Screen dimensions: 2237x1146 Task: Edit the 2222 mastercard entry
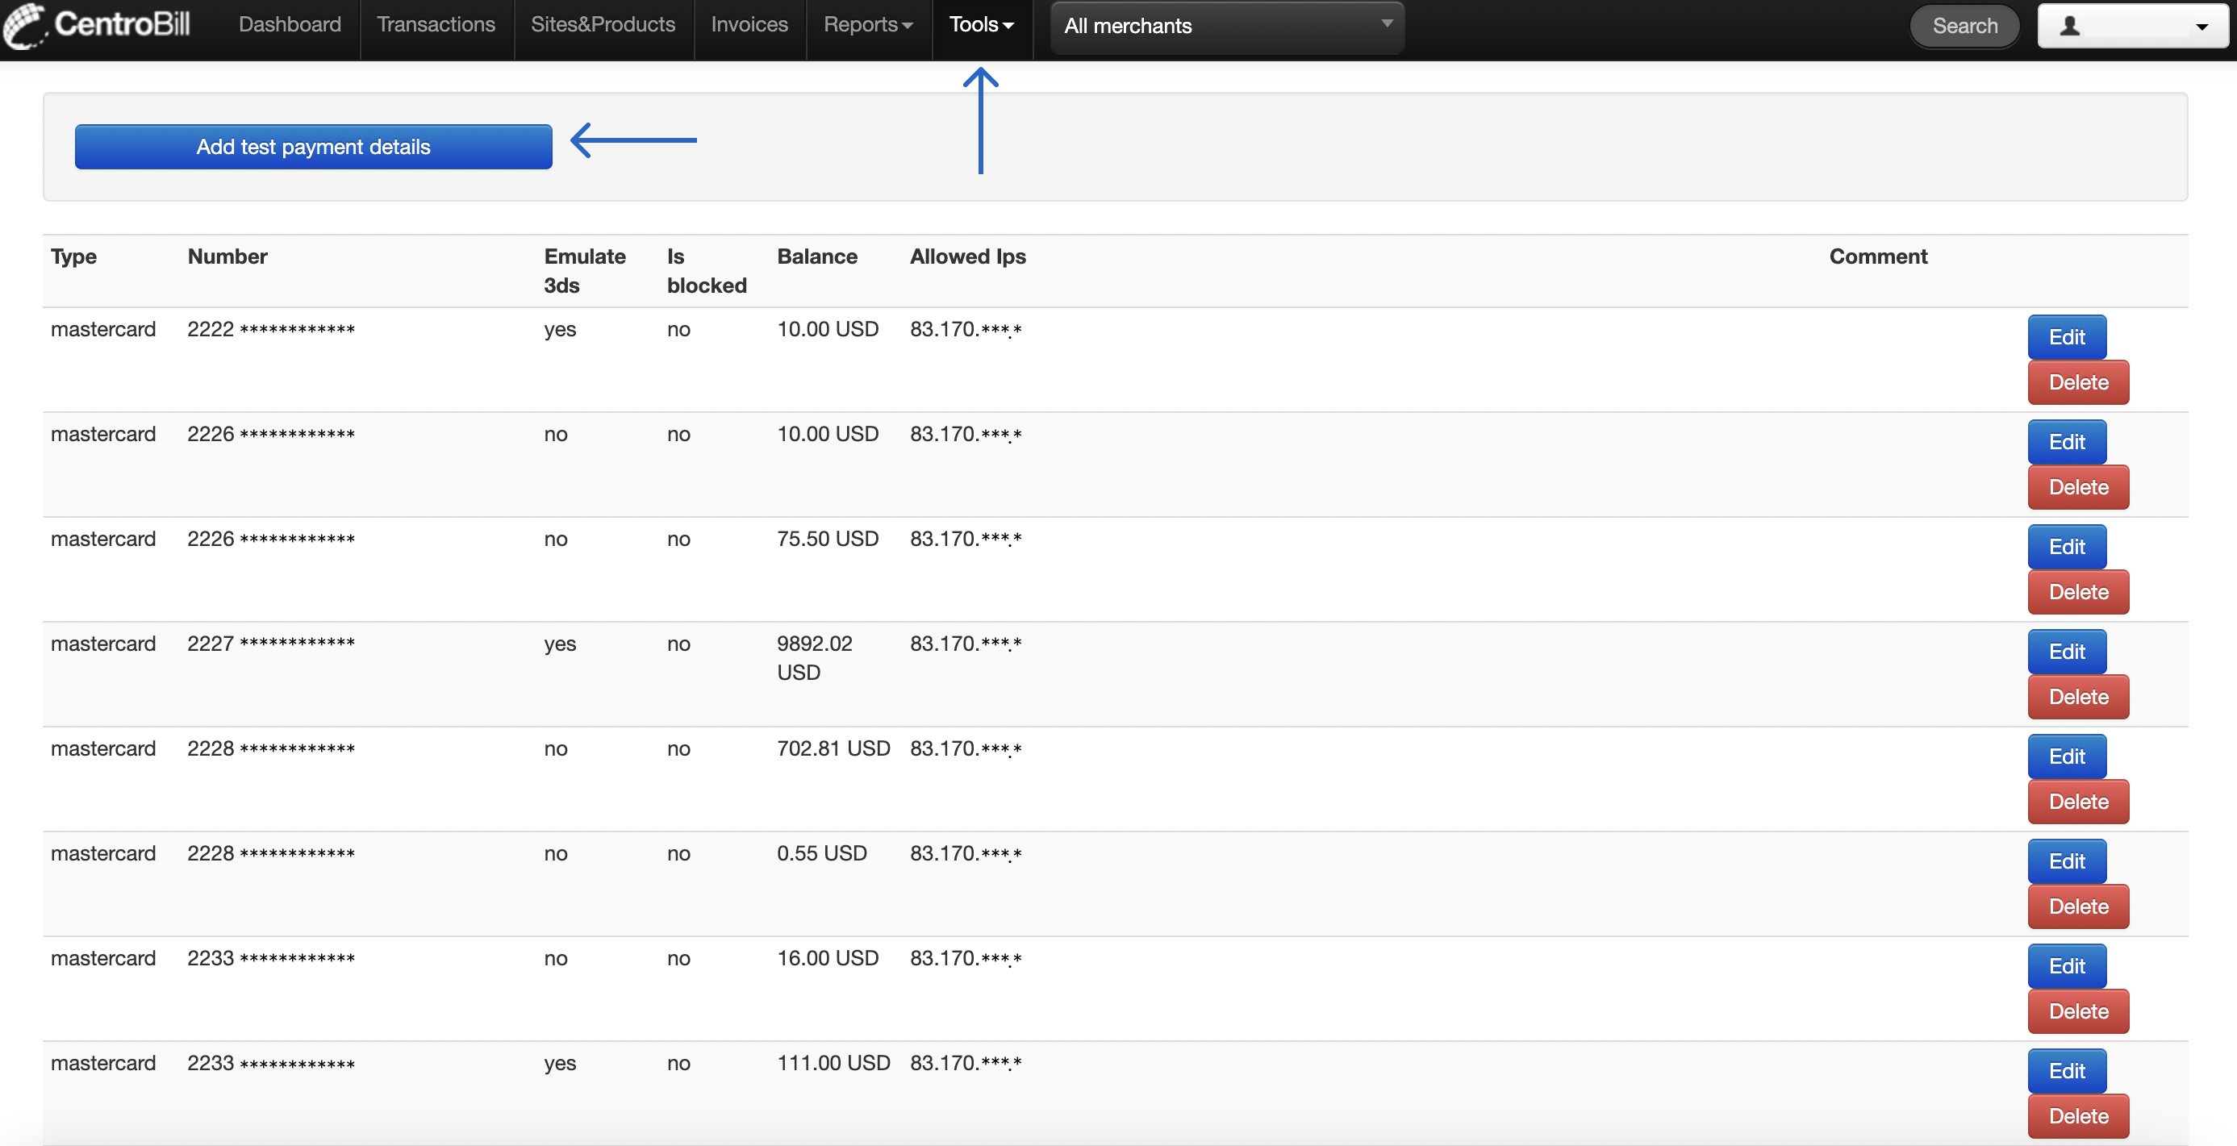(x=2067, y=337)
